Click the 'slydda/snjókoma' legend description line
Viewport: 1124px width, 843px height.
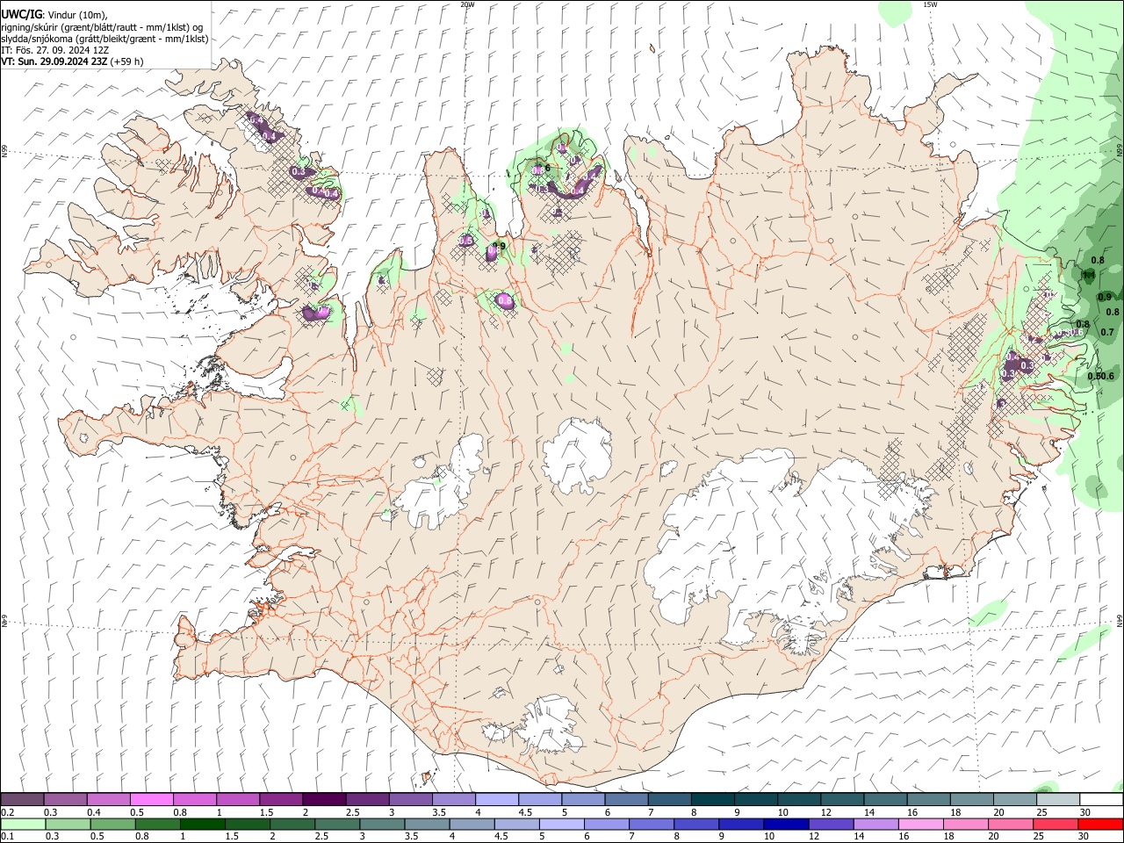pyautogui.click(x=104, y=39)
